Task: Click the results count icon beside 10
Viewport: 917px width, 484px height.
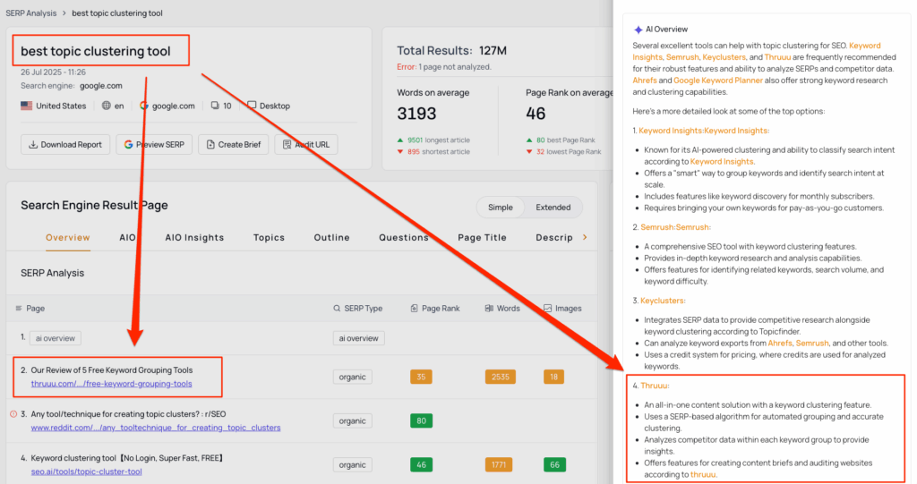Action: pyautogui.click(x=215, y=106)
